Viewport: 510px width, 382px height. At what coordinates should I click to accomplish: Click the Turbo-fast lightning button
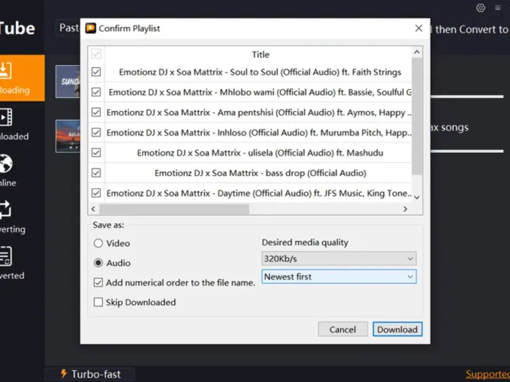point(89,374)
